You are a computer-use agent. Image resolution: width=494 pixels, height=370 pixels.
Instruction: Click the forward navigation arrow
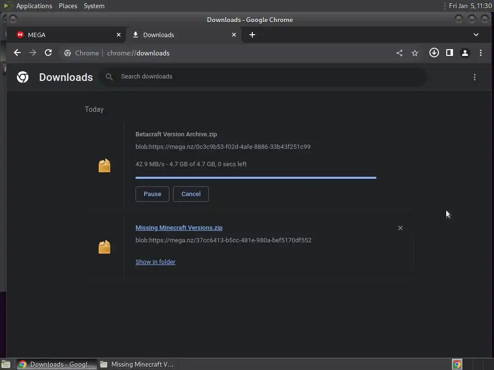[33, 53]
